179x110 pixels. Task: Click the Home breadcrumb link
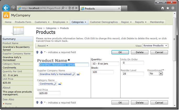pos(39,28)
